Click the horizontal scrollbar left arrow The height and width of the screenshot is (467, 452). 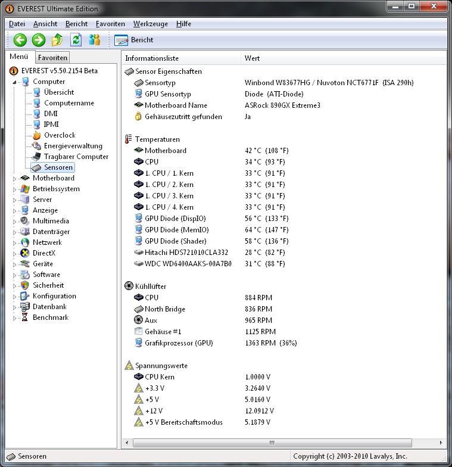coord(127,443)
